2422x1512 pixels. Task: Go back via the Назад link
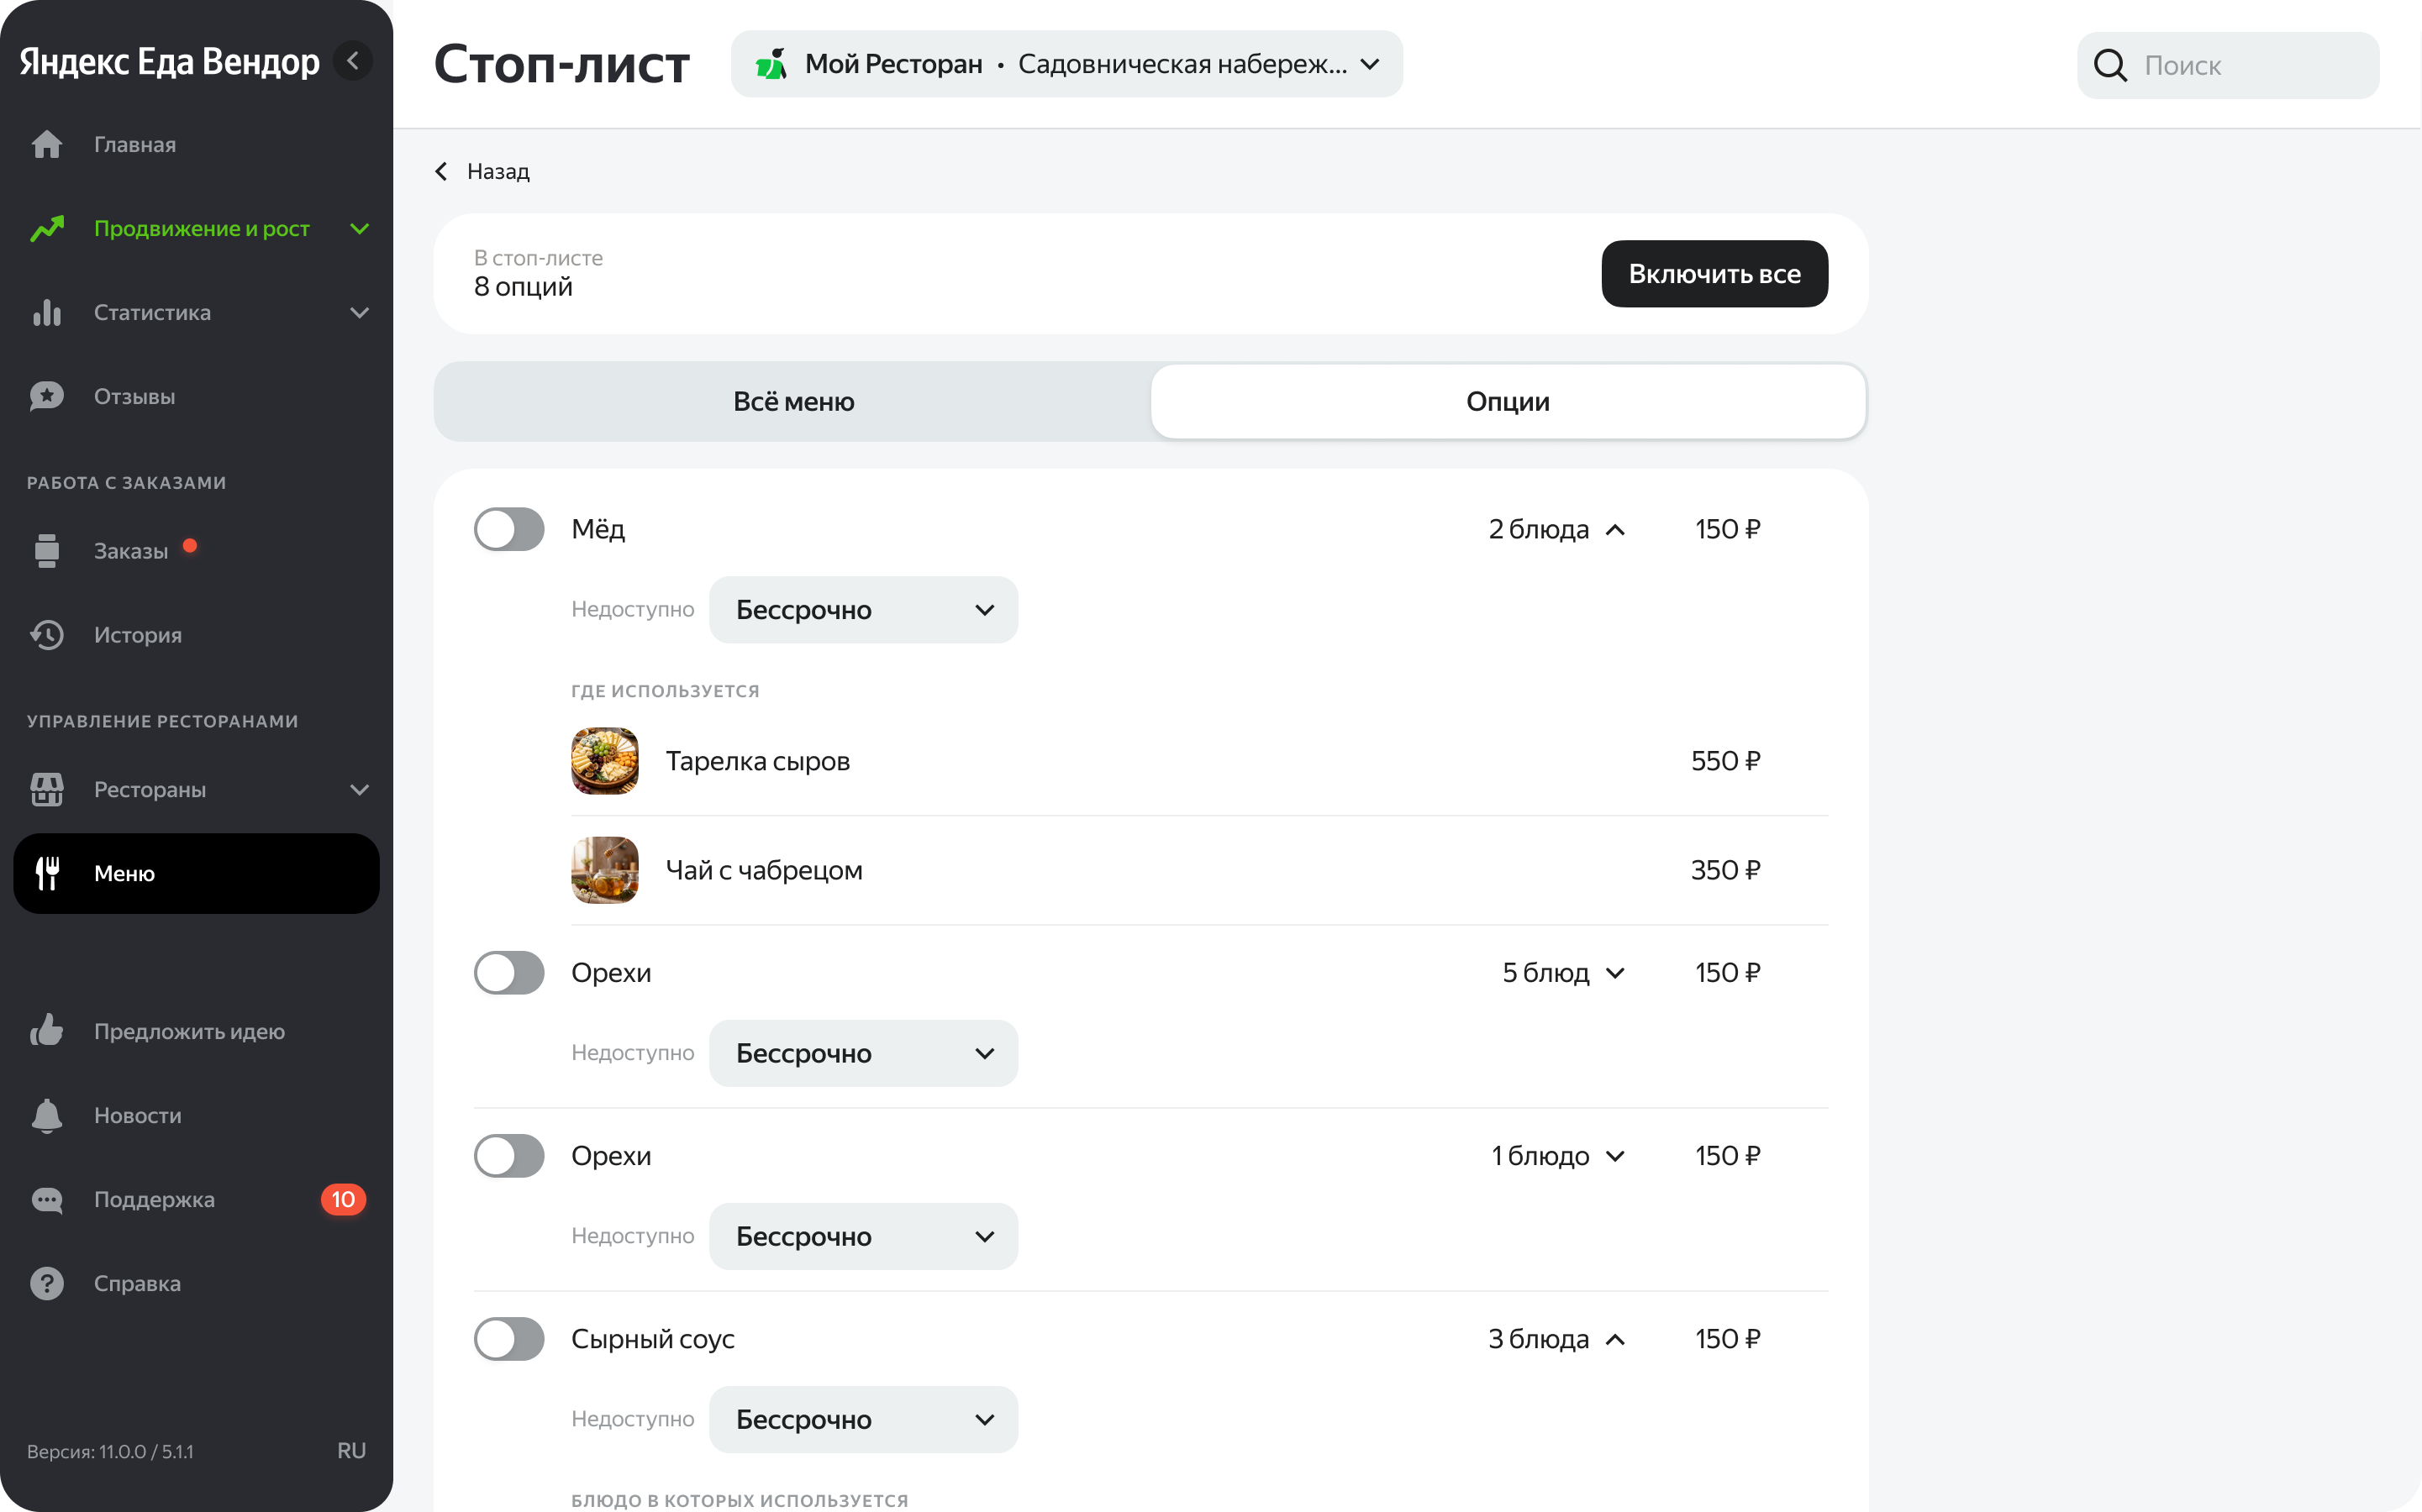tap(482, 171)
